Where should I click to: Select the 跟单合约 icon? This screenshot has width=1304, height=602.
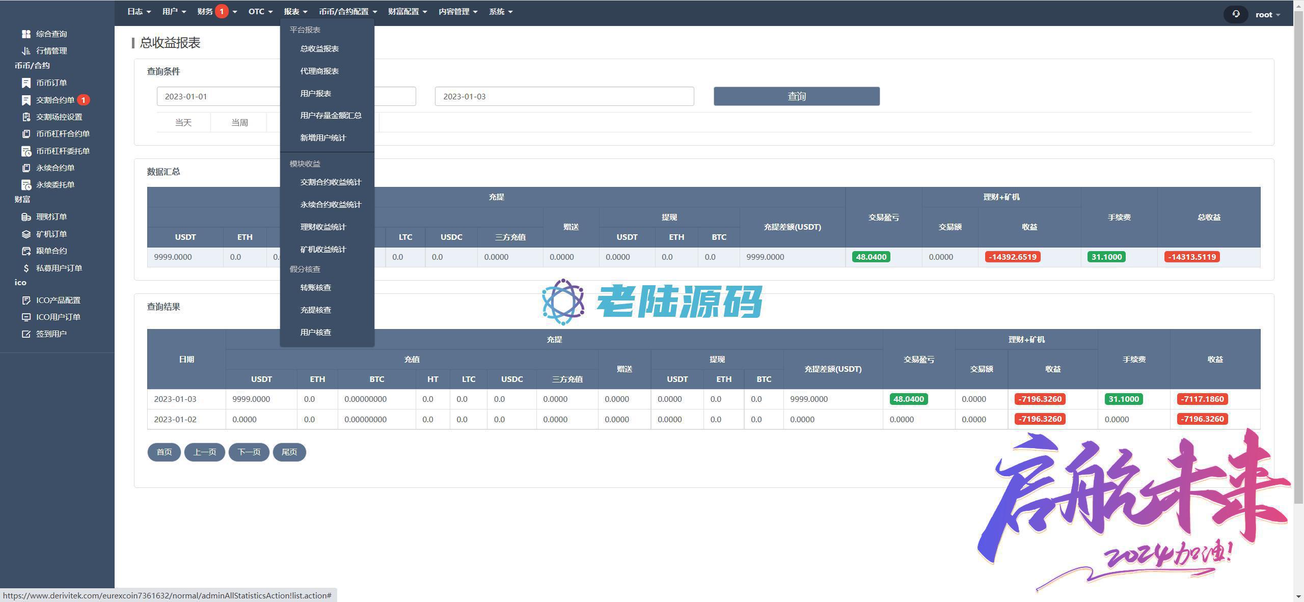pyautogui.click(x=26, y=251)
